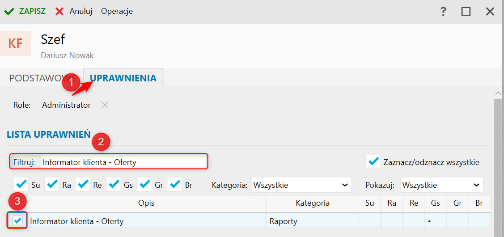Click the Filtruj text field

click(x=123, y=162)
